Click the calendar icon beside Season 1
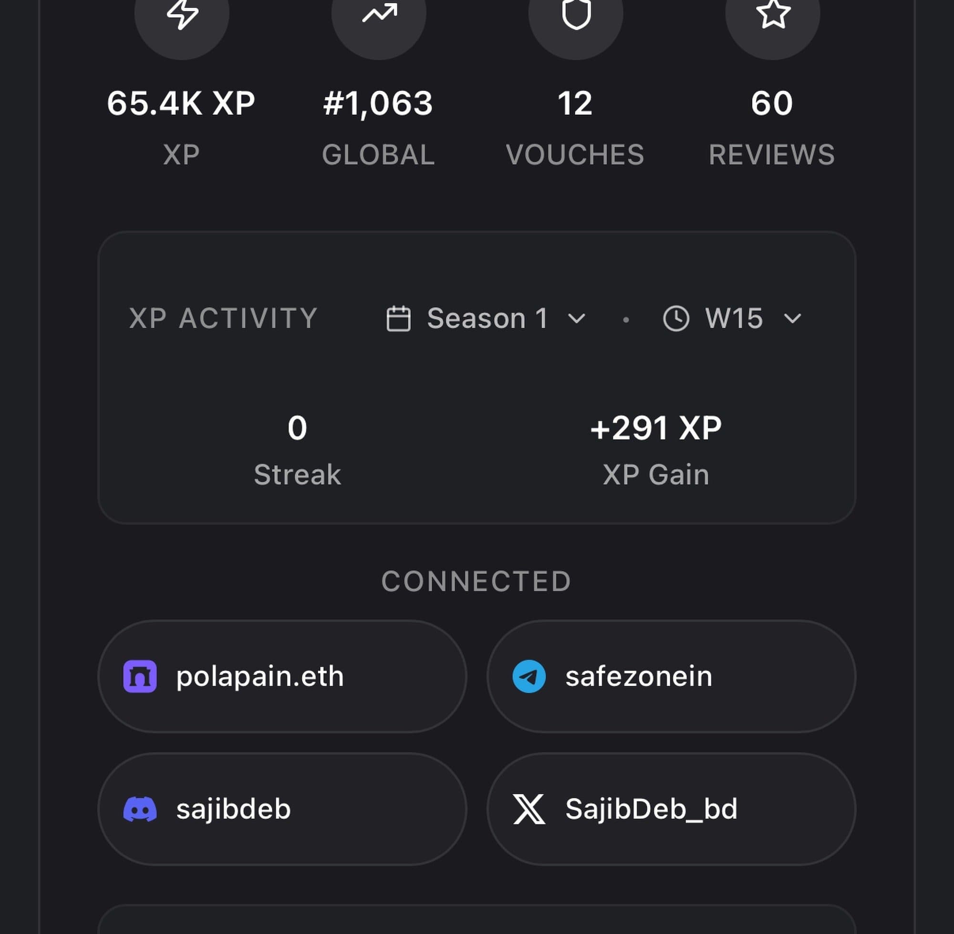 (398, 319)
